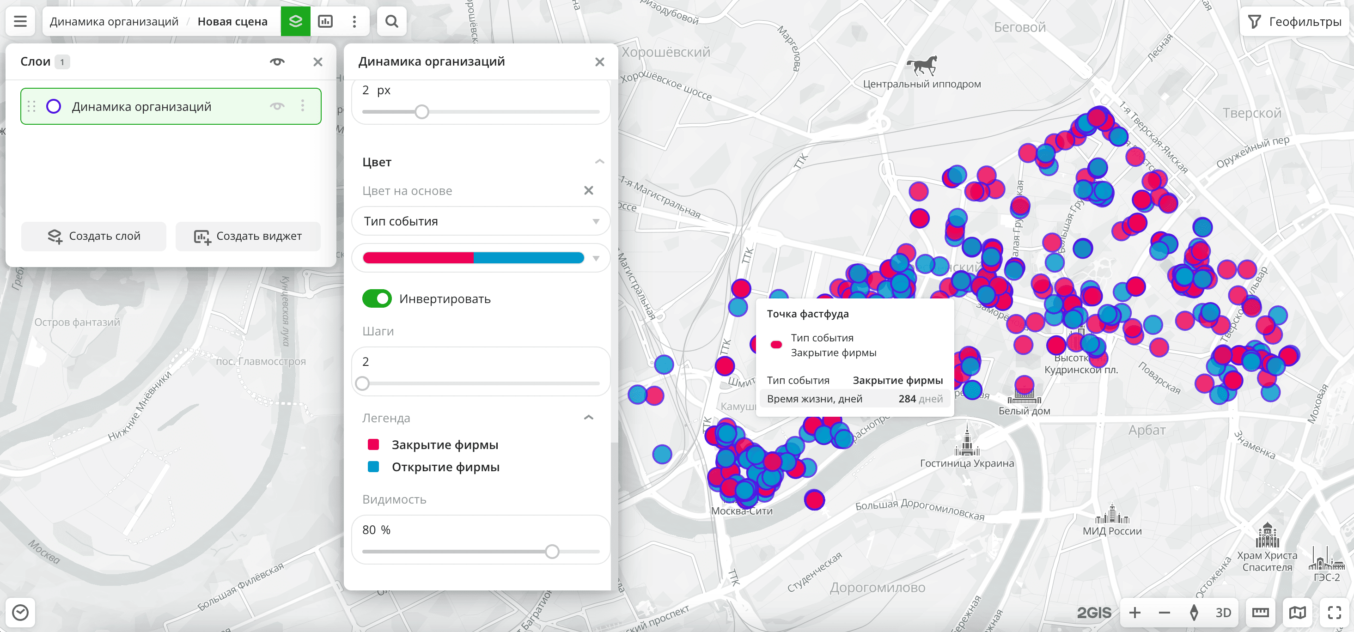Open the Динамика организаций breadcrumb
The image size is (1354, 632).
pyautogui.click(x=114, y=22)
